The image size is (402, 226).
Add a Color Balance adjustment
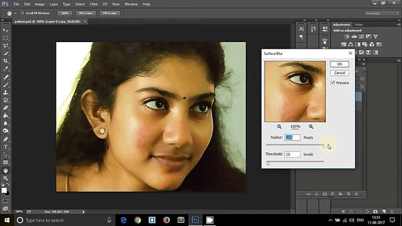(350, 45)
